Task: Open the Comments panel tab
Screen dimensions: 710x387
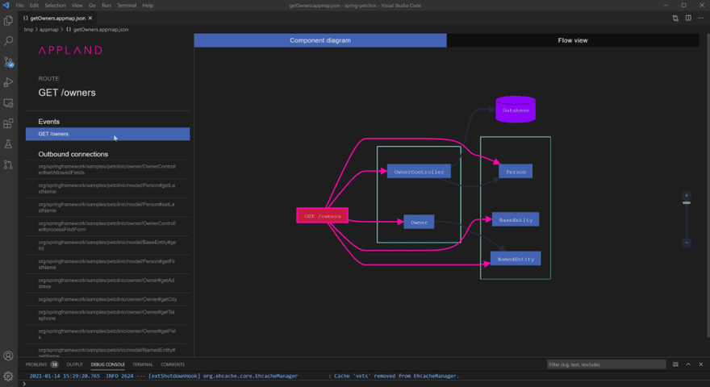Action: tap(173, 364)
